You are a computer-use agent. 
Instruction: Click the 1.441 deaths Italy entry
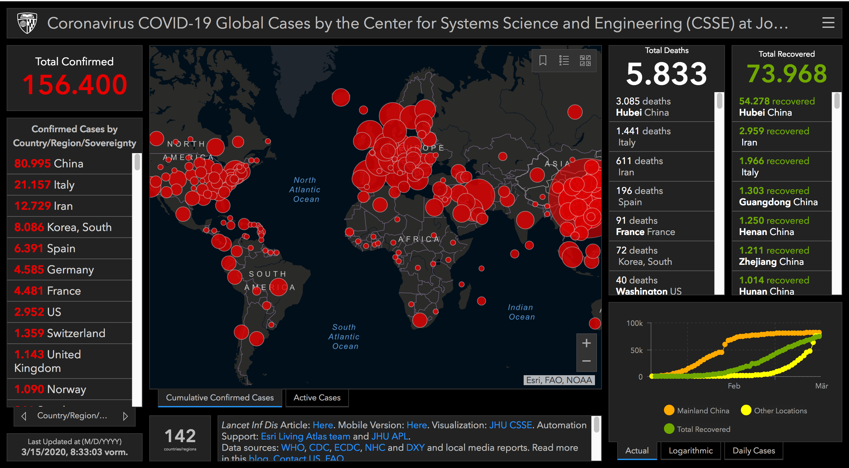click(662, 137)
